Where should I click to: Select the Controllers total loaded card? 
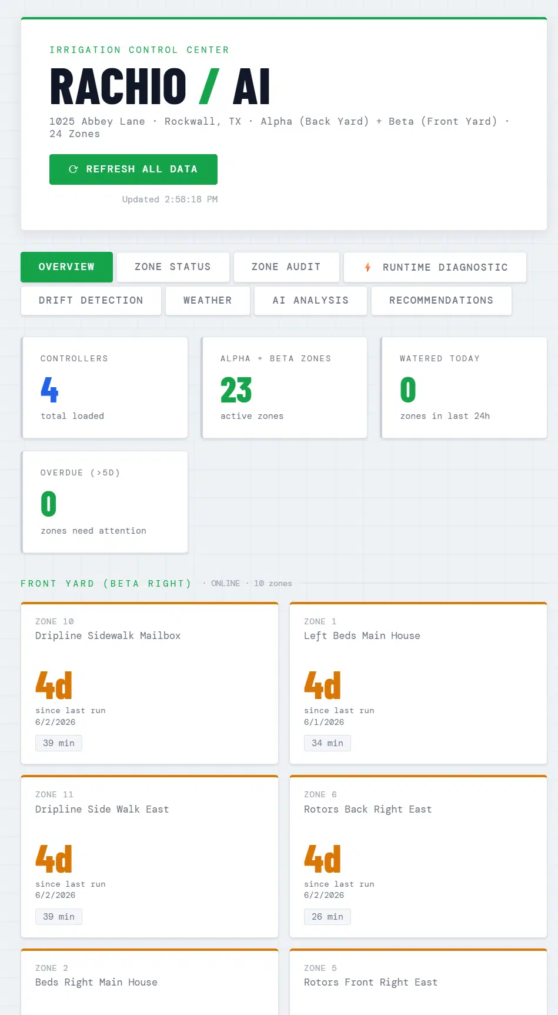coord(105,388)
